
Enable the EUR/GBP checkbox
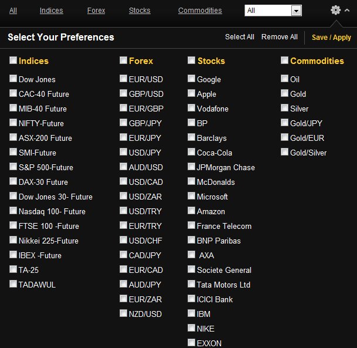tap(124, 108)
